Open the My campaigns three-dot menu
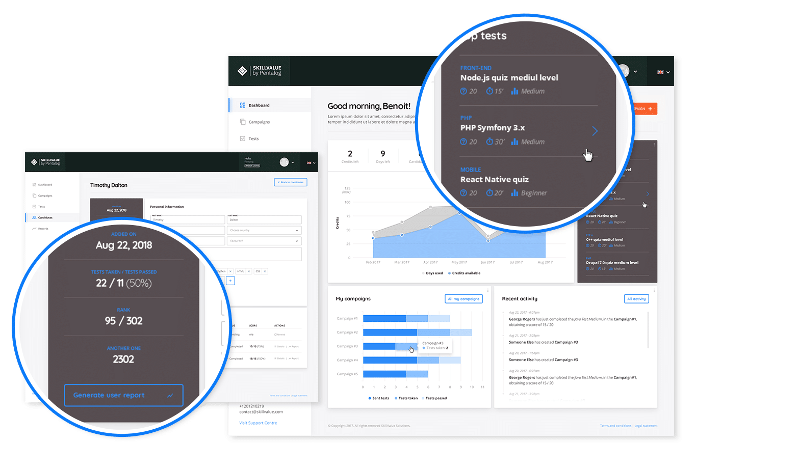Image resolution: width=798 pixels, height=471 pixels. pyautogui.click(x=488, y=291)
